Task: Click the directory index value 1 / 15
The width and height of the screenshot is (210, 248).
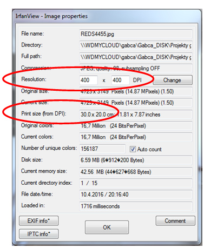Action: (136, 183)
